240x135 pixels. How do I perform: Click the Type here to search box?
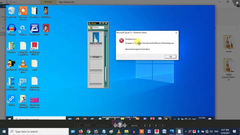coord(38,132)
